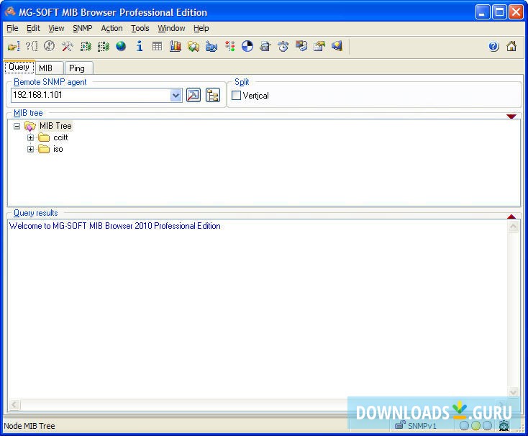Open the blue Info window icon
The height and width of the screenshot is (436, 528).
[140, 46]
